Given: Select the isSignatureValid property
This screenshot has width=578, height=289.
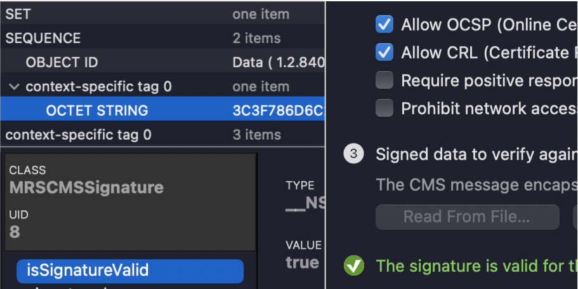Looking at the screenshot, I should pos(130,271).
